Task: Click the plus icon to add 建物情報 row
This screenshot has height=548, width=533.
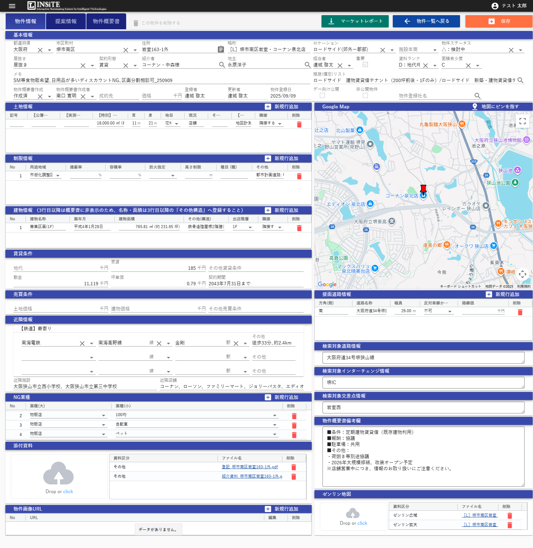Action: pyautogui.click(x=268, y=210)
